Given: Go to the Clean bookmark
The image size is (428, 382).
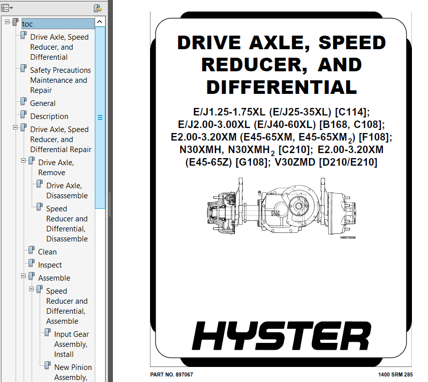Looking at the screenshot, I should pos(47,252).
